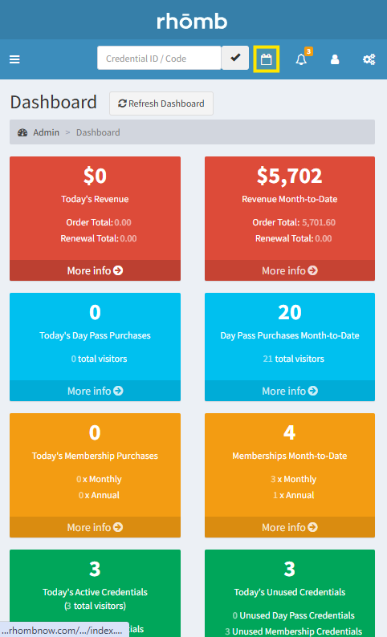Screen dimensions: 387x637
Task: Click the rhomb logo
Action: coord(192,21)
